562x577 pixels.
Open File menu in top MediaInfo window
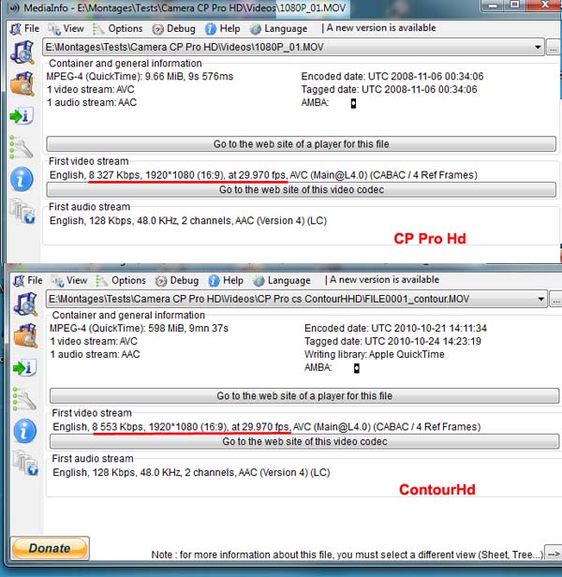[x=24, y=29]
